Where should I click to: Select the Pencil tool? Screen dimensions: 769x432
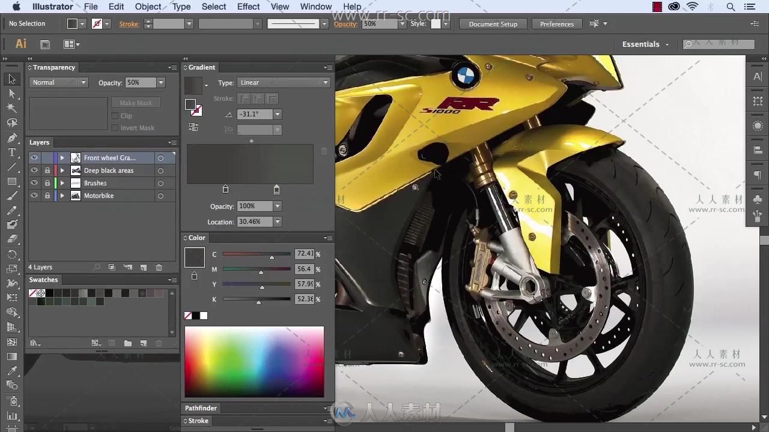(11, 211)
